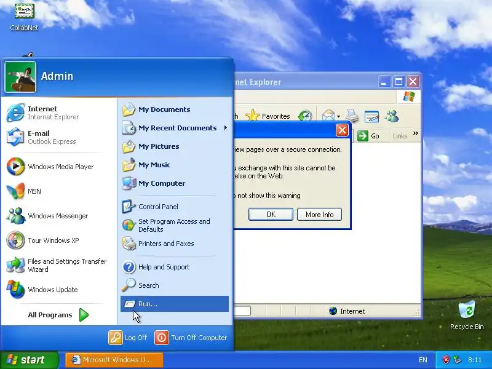Click the Admin user picture

click(20, 77)
